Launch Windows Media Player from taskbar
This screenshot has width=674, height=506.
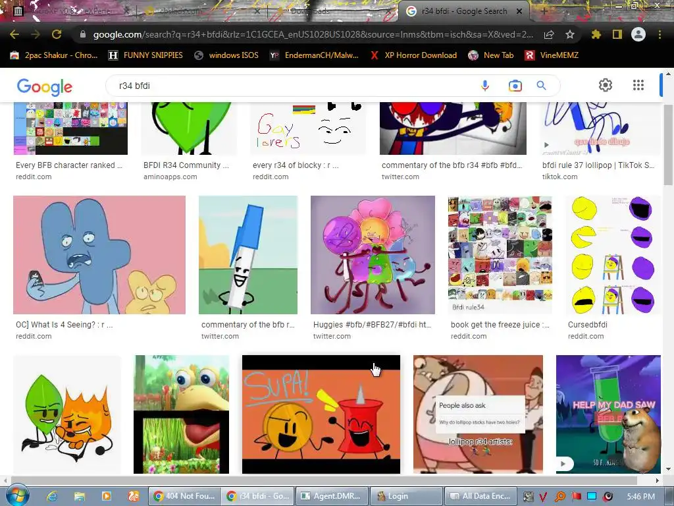click(106, 496)
